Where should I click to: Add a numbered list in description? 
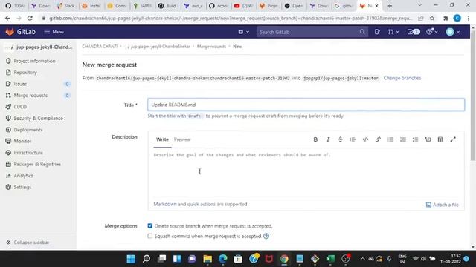pyautogui.click(x=403, y=139)
